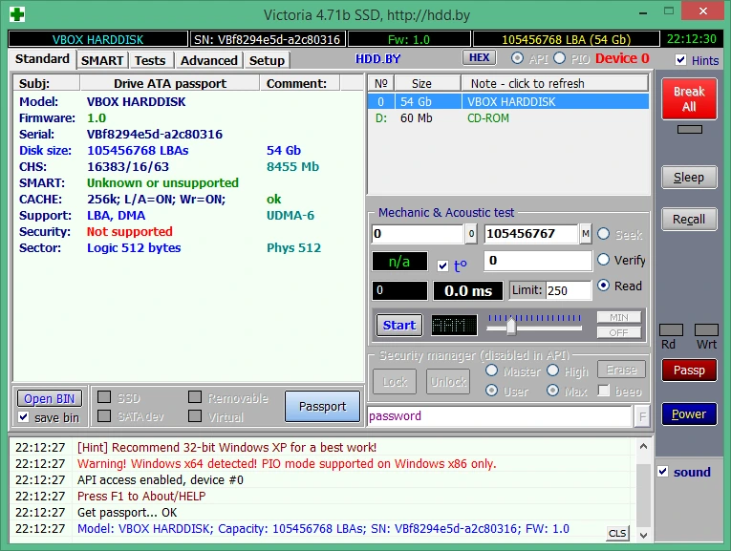The height and width of the screenshot is (551, 731).
Task: Click the F button next to password field
Action: click(x=642, y=416)
